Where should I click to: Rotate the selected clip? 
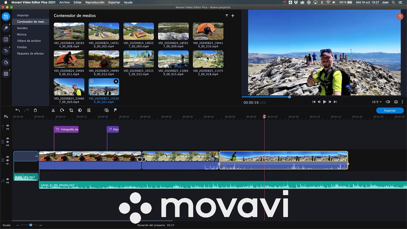point(62,110)
